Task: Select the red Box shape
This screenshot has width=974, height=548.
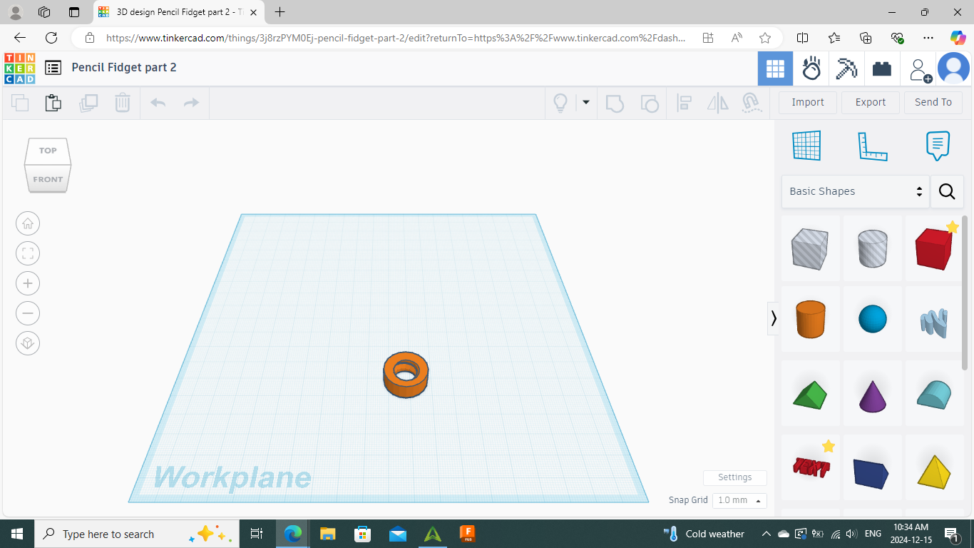Action: point(933,248)
